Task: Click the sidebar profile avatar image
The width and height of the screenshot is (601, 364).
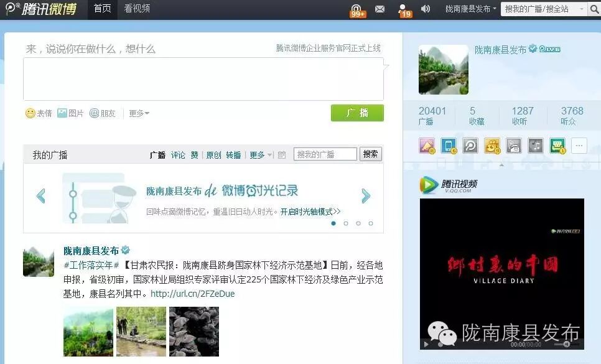Action: click(444, 69)
